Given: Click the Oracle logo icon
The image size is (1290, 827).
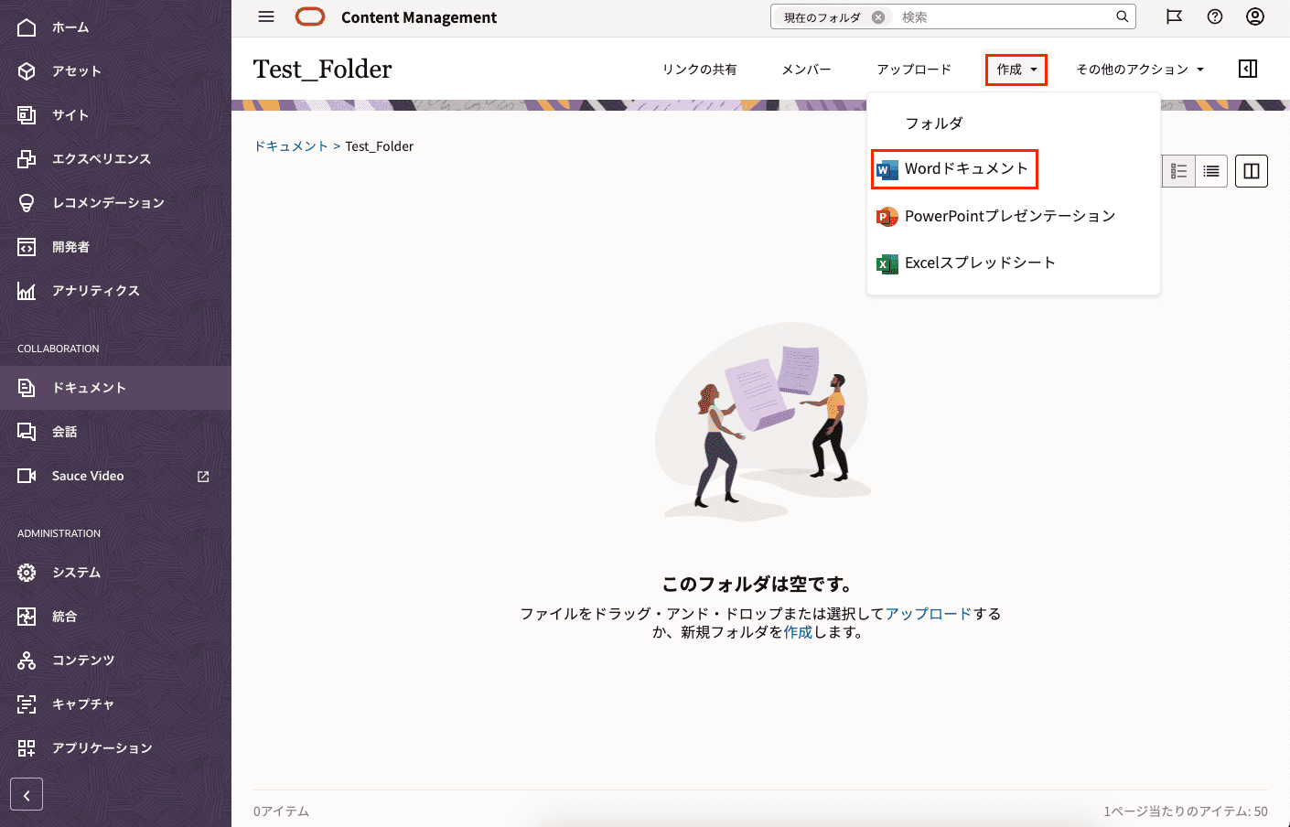Looking at the screenshot, I should (310, 16).
